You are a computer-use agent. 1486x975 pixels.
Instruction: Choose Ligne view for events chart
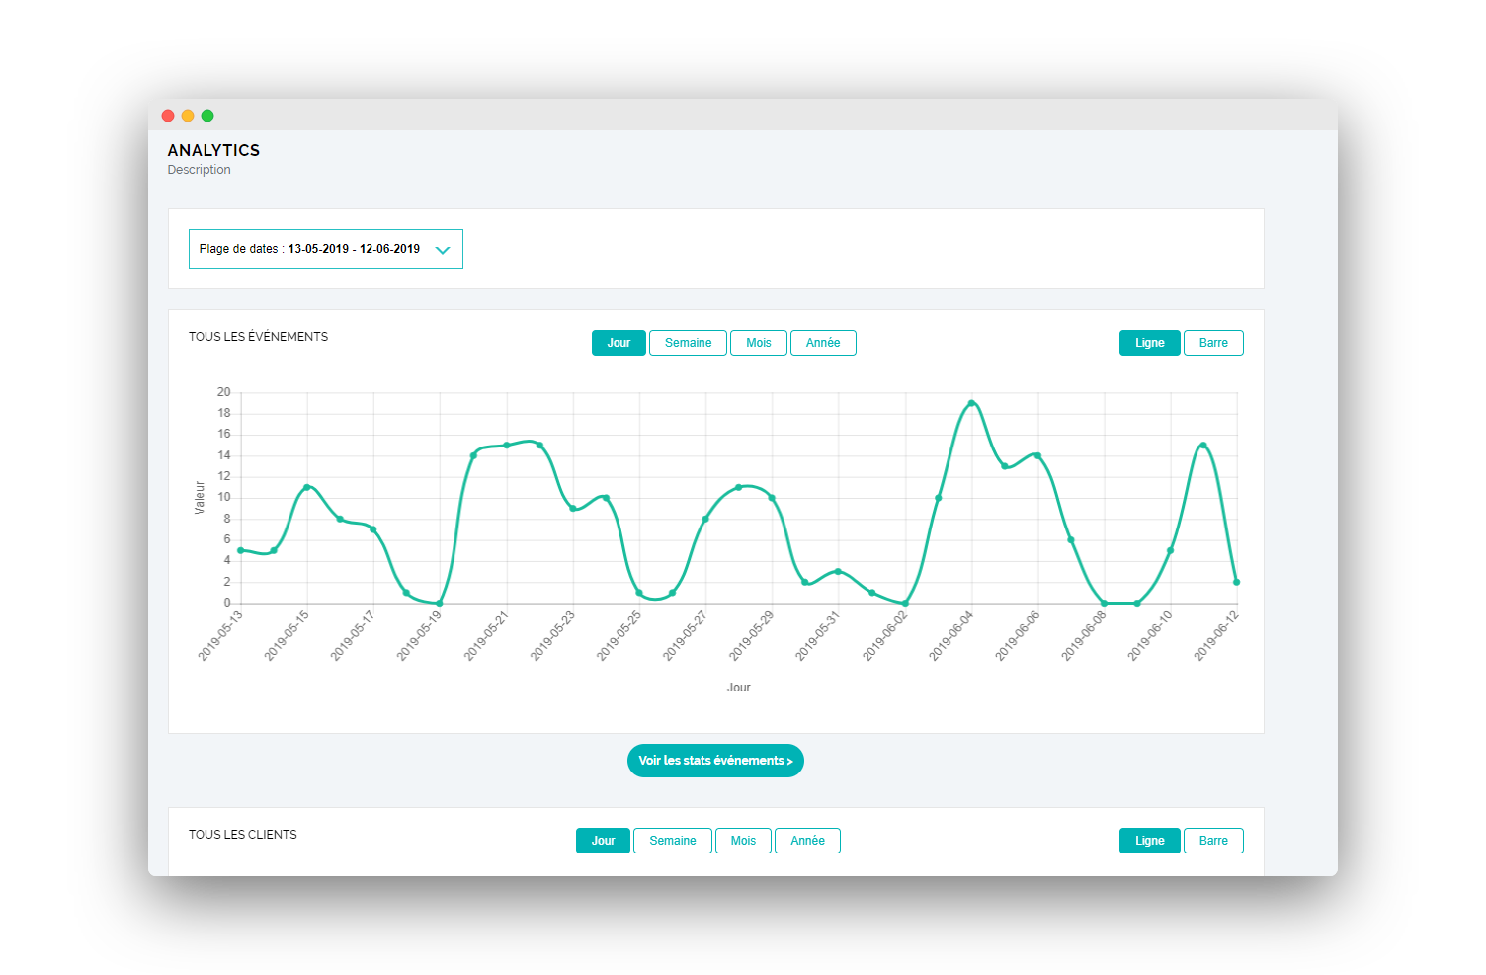(x=1149, y=343)
